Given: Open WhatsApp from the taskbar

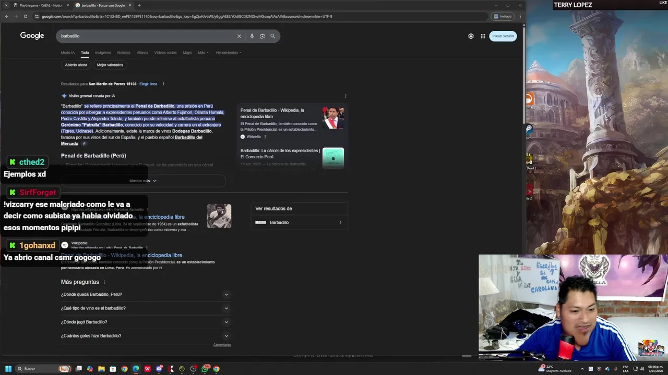Looking at the screenshot, I should (x=205, y=369).
